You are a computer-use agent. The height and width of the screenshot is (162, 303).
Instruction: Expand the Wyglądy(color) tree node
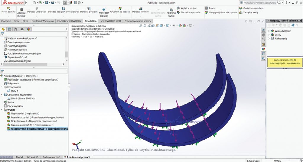coord(269,31)
